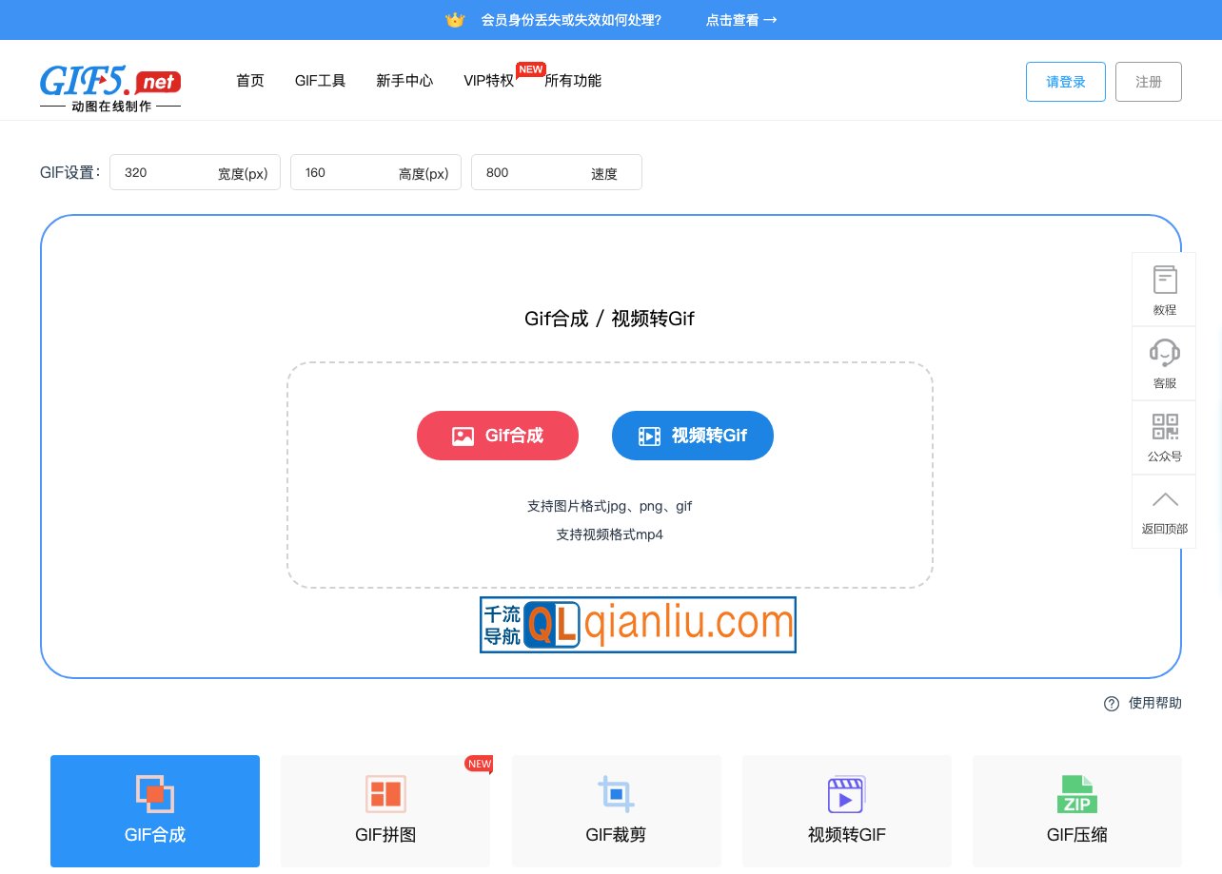
Task: Select the GIF压缩 ZIP compression icon
Action: 1076,794
